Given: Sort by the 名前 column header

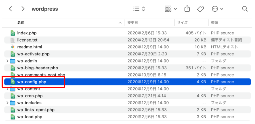Looking at the screenshot, I should (21, 23).
